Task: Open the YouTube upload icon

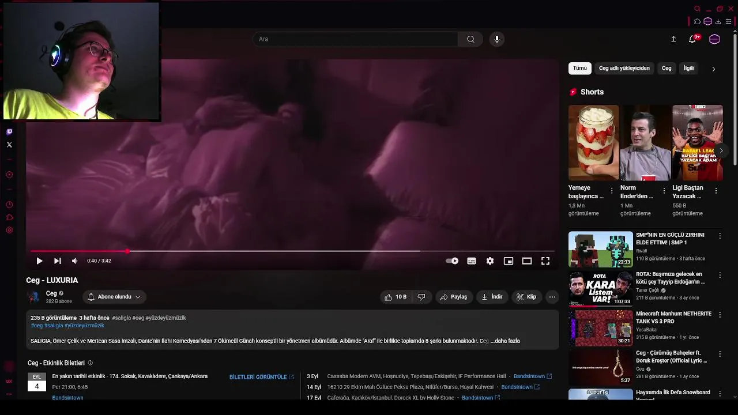Action: 673,39
